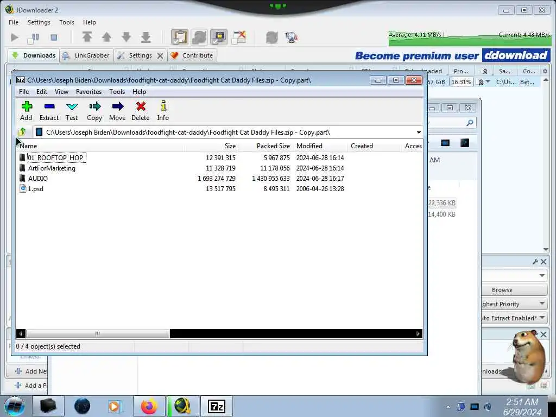Sort by the Name column header
This screenshot has width=556, height=417.
point(100,146)
